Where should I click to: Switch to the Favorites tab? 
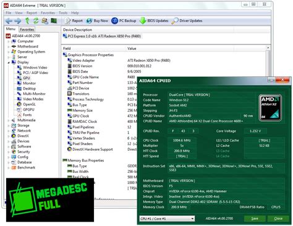(27, 30)
